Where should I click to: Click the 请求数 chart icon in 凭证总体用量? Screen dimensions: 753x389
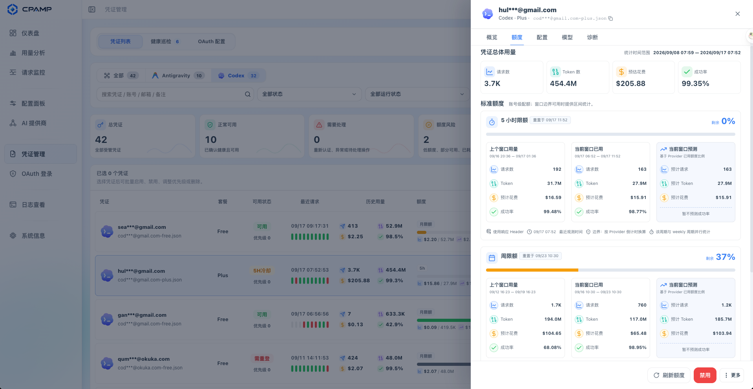point(490,72)
